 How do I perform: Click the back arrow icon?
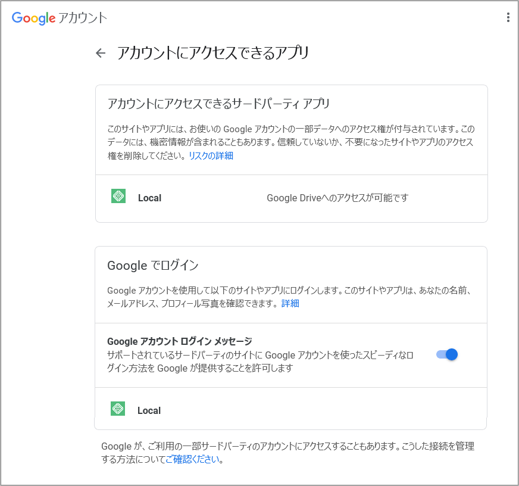pyautogui.click(x=101, y=53)
